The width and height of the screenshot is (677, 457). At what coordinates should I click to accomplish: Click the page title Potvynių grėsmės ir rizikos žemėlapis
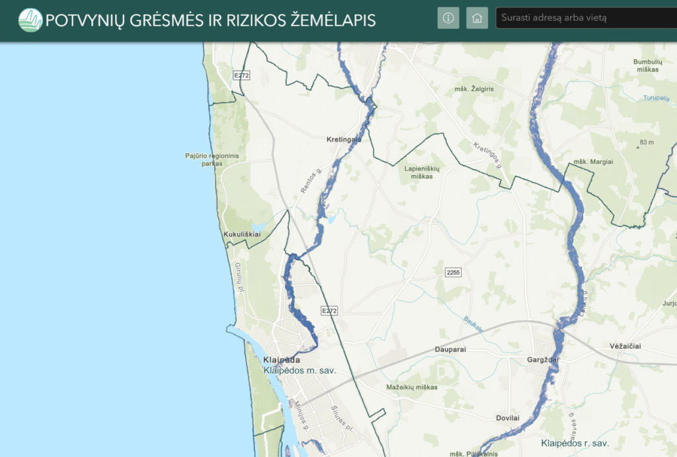click(x=210, y=20)
